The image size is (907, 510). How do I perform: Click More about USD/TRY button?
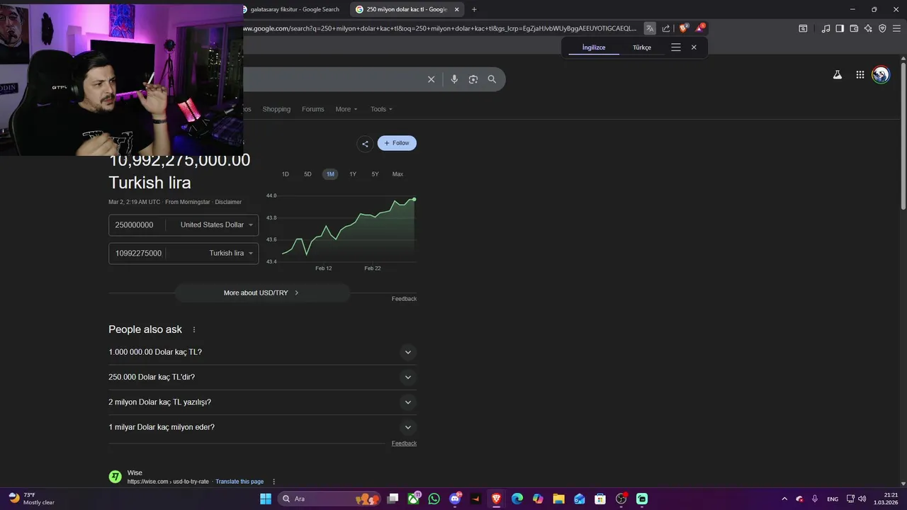(261, 293)
